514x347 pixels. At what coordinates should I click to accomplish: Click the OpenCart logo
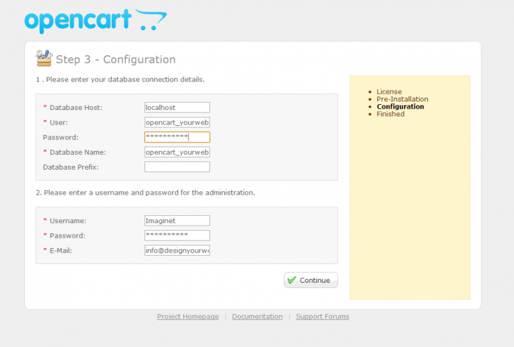click(96, 21)
